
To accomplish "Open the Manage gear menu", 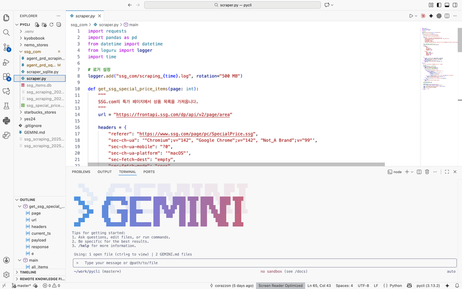I will tap(6, 275).
